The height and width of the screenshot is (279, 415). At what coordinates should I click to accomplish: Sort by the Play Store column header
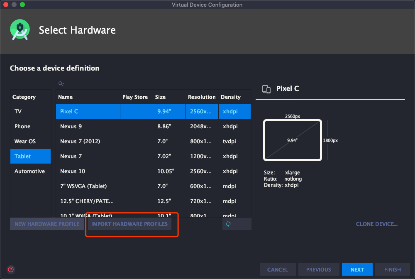[x=137, y=97]
